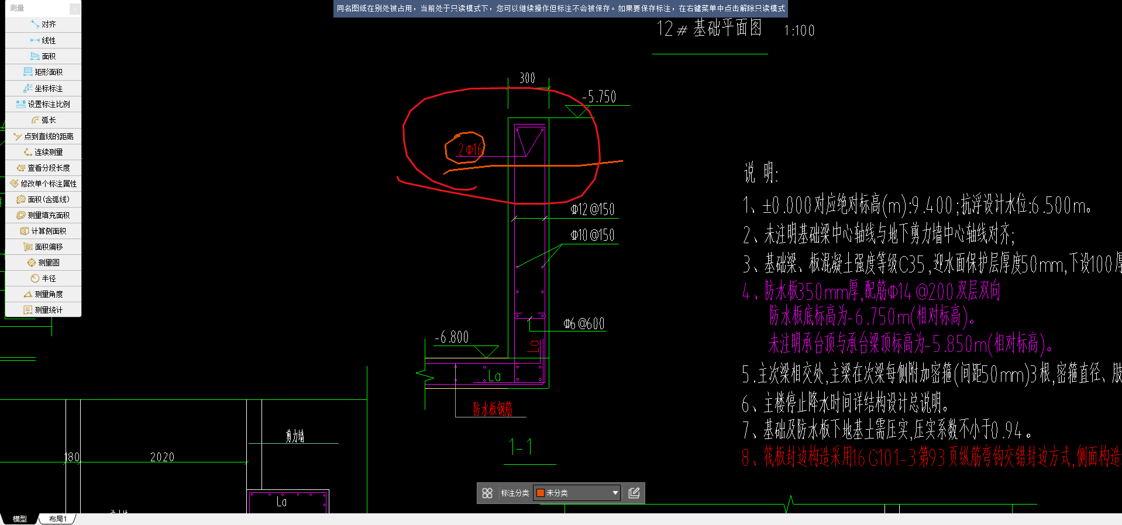Choose 点到直线的距离 point-to-line distance tool
This screenshot has height=525, width=1122.
(43, 136)
